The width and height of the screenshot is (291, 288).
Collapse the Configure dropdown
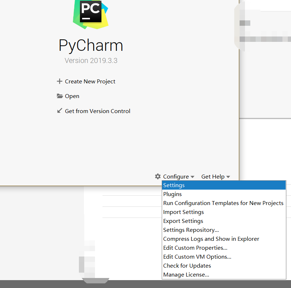[x=177, y=176]
